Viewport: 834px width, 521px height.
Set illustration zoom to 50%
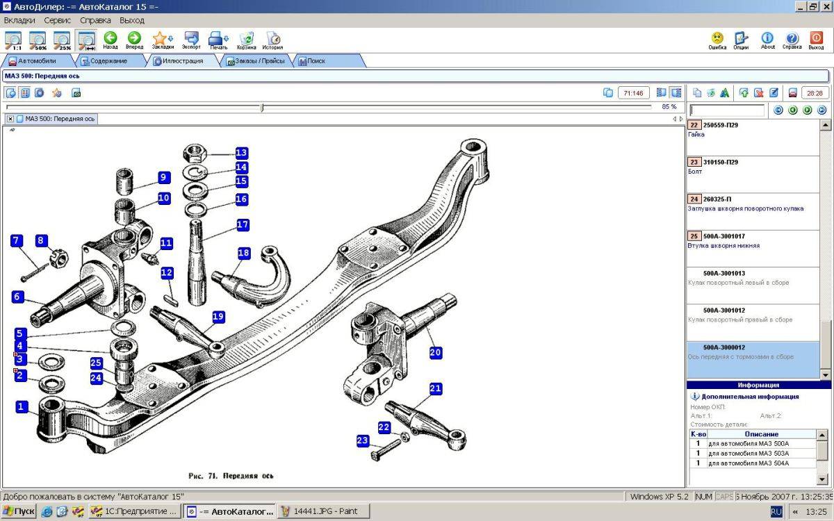(38, 40)
